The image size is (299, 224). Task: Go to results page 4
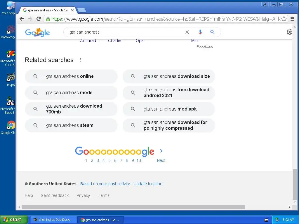(104, 161)
